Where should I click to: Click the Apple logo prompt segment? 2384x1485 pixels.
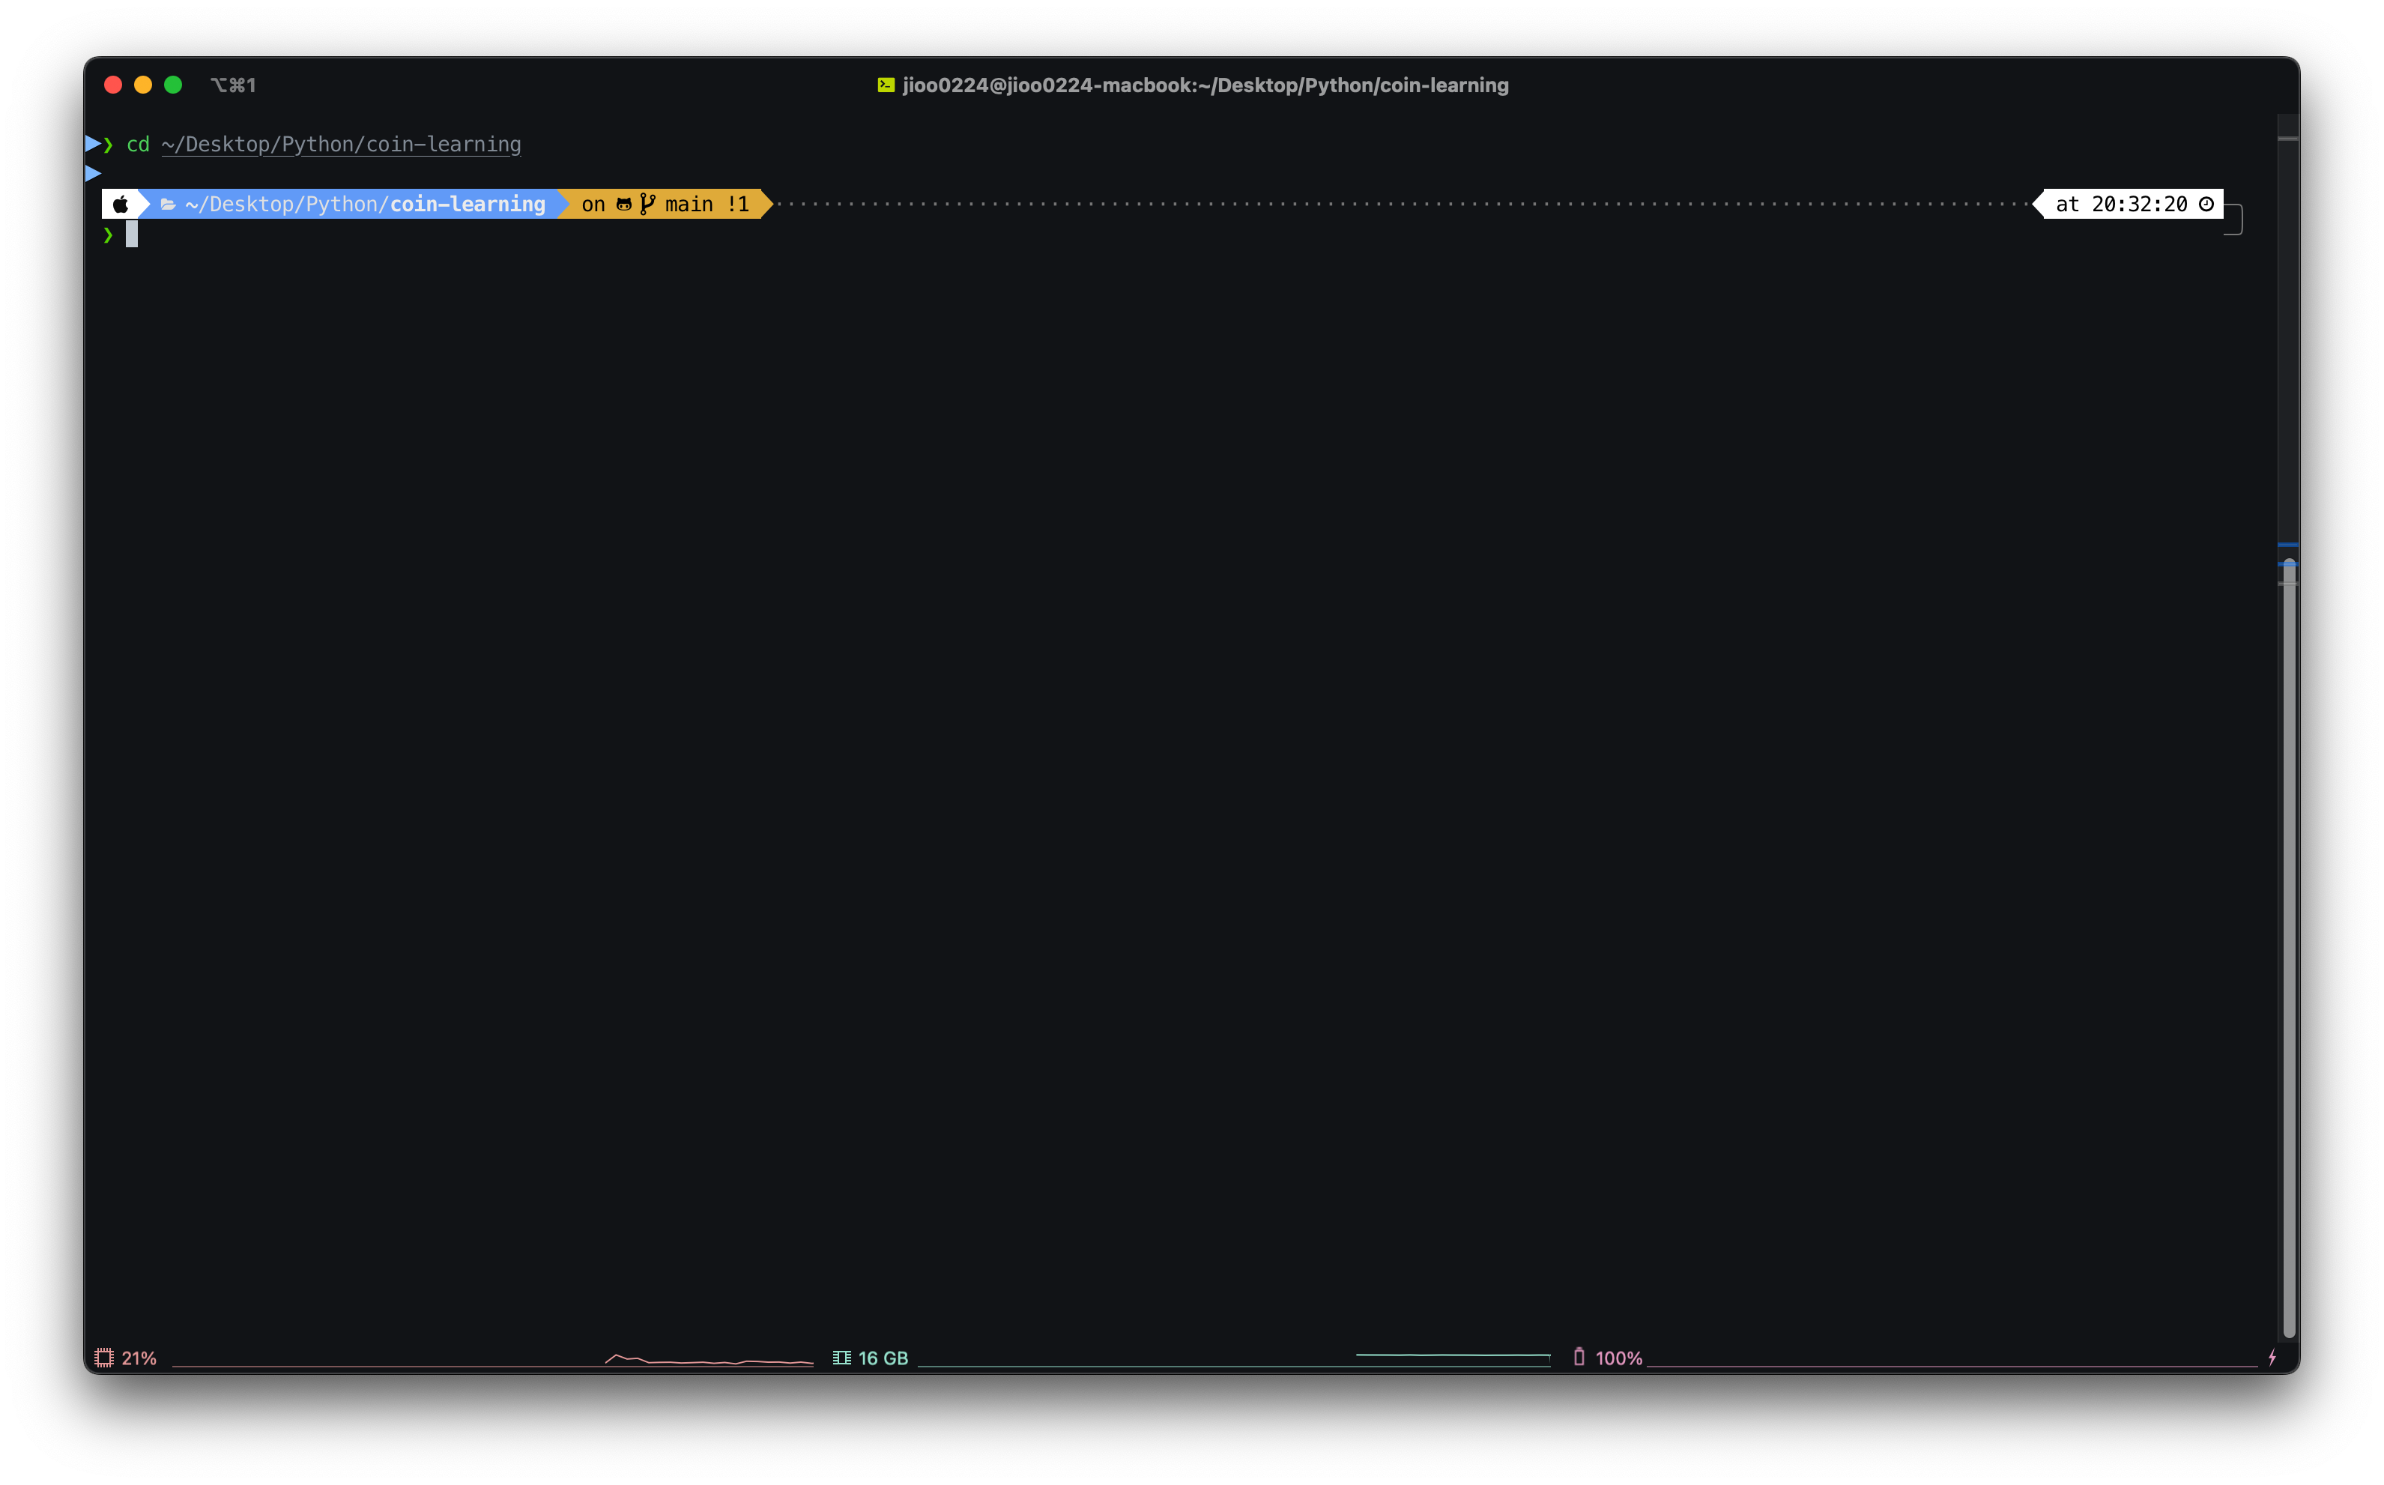click(x=121, y=205)
